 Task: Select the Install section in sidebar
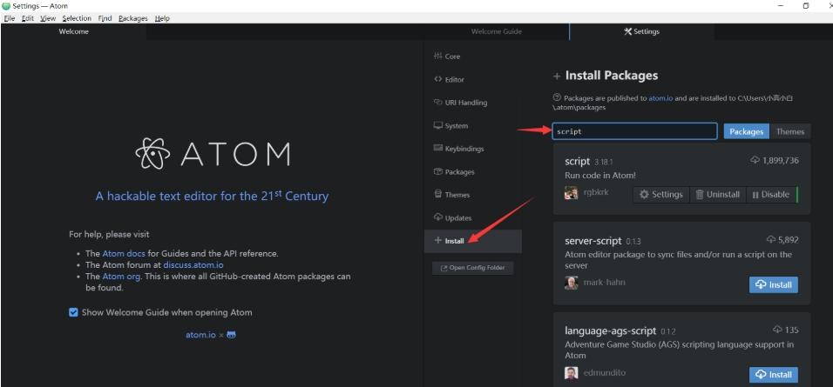coord(473,241)
